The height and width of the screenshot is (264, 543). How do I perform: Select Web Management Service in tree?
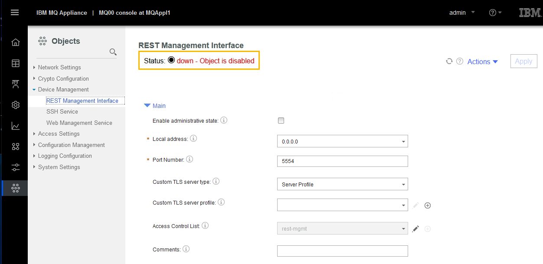pos(79,123)
